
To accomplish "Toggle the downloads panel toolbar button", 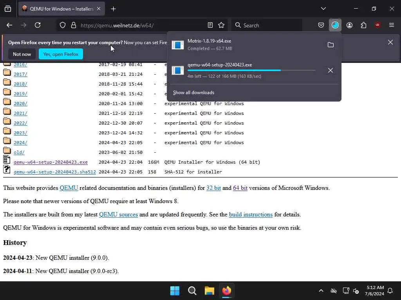I will coord(335,25).
